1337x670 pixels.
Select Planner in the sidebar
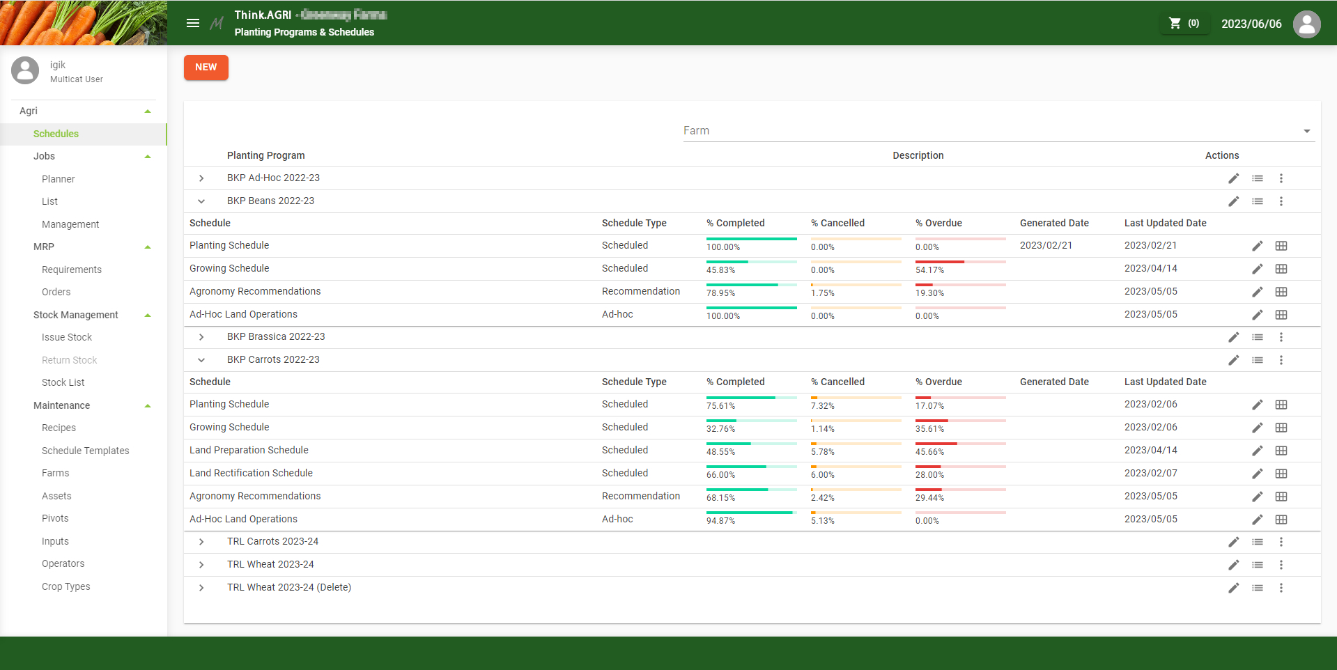[x=58, y=179]
